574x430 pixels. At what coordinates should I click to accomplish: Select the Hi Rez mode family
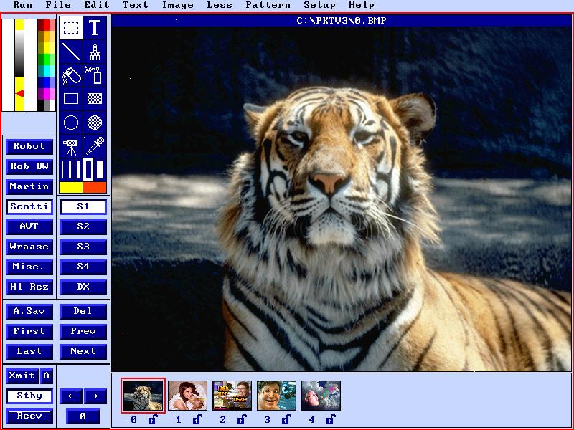click(x=29, y=287)
